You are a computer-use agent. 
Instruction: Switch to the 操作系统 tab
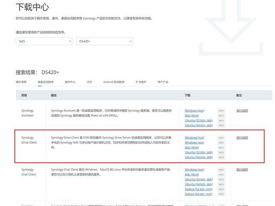21,82
